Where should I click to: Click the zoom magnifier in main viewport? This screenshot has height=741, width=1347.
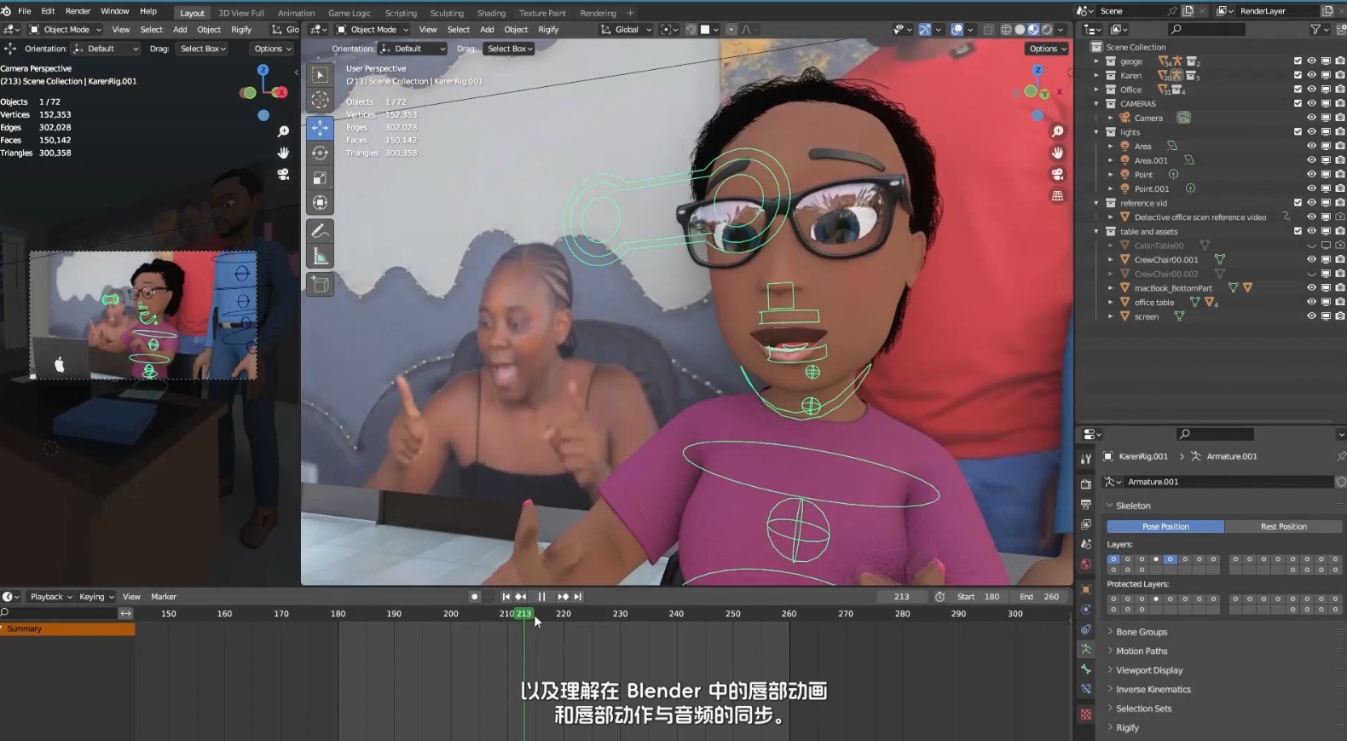(1057, 131)
